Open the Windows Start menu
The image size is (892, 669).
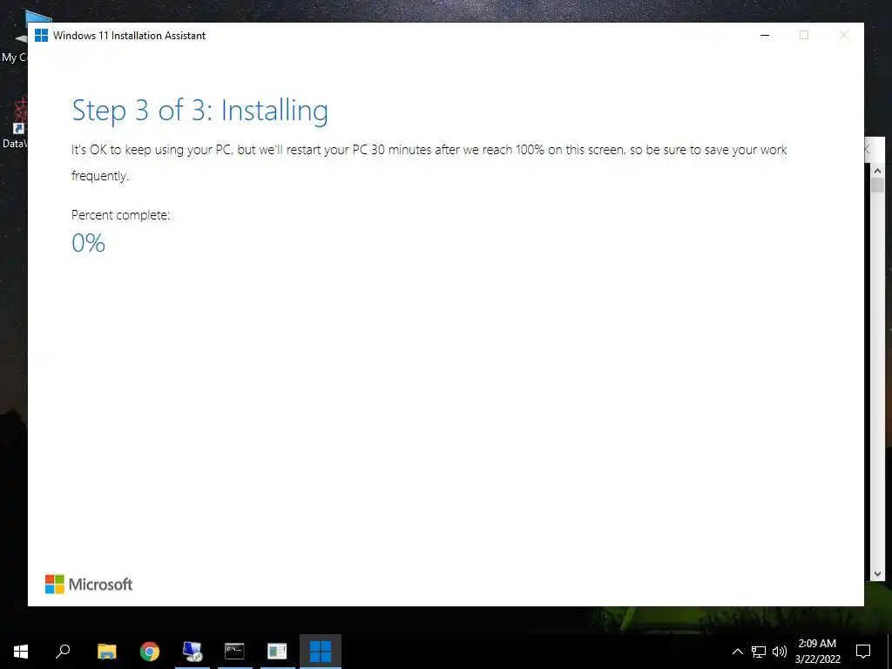tap(21, 651)
